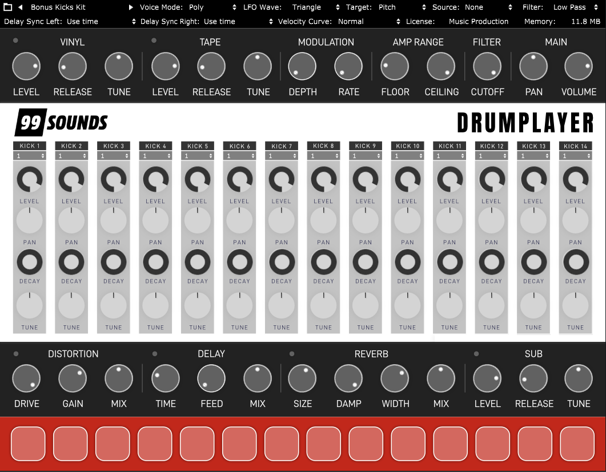Open the preset browser folder icon
Image resolution: width=606 pixels, height=472 pixels.
tap(6, 7)
